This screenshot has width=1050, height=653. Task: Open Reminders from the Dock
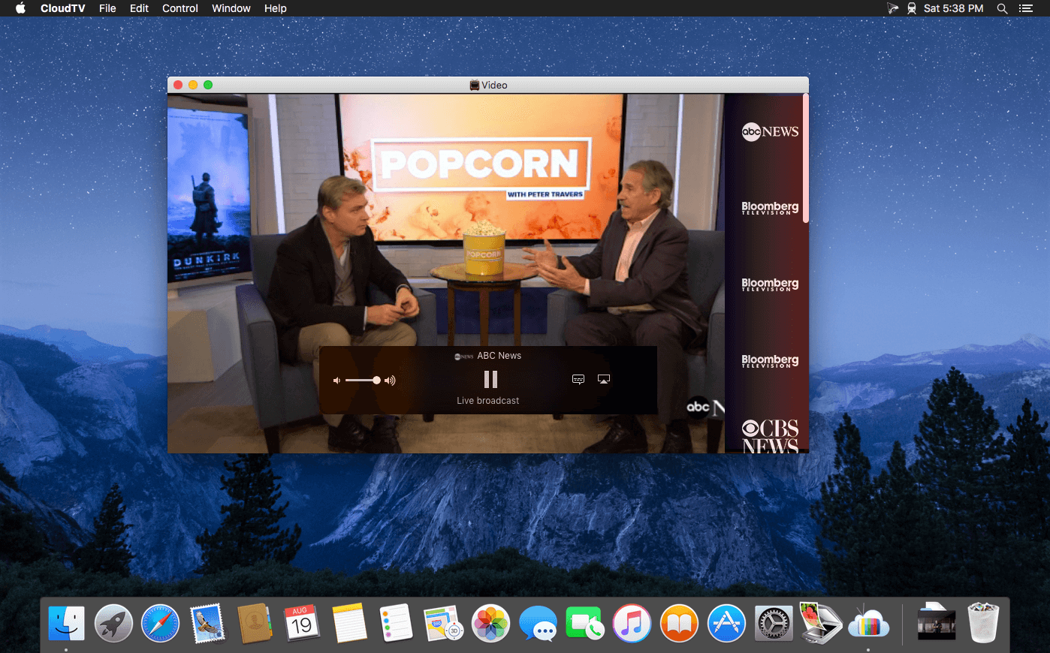396,623
